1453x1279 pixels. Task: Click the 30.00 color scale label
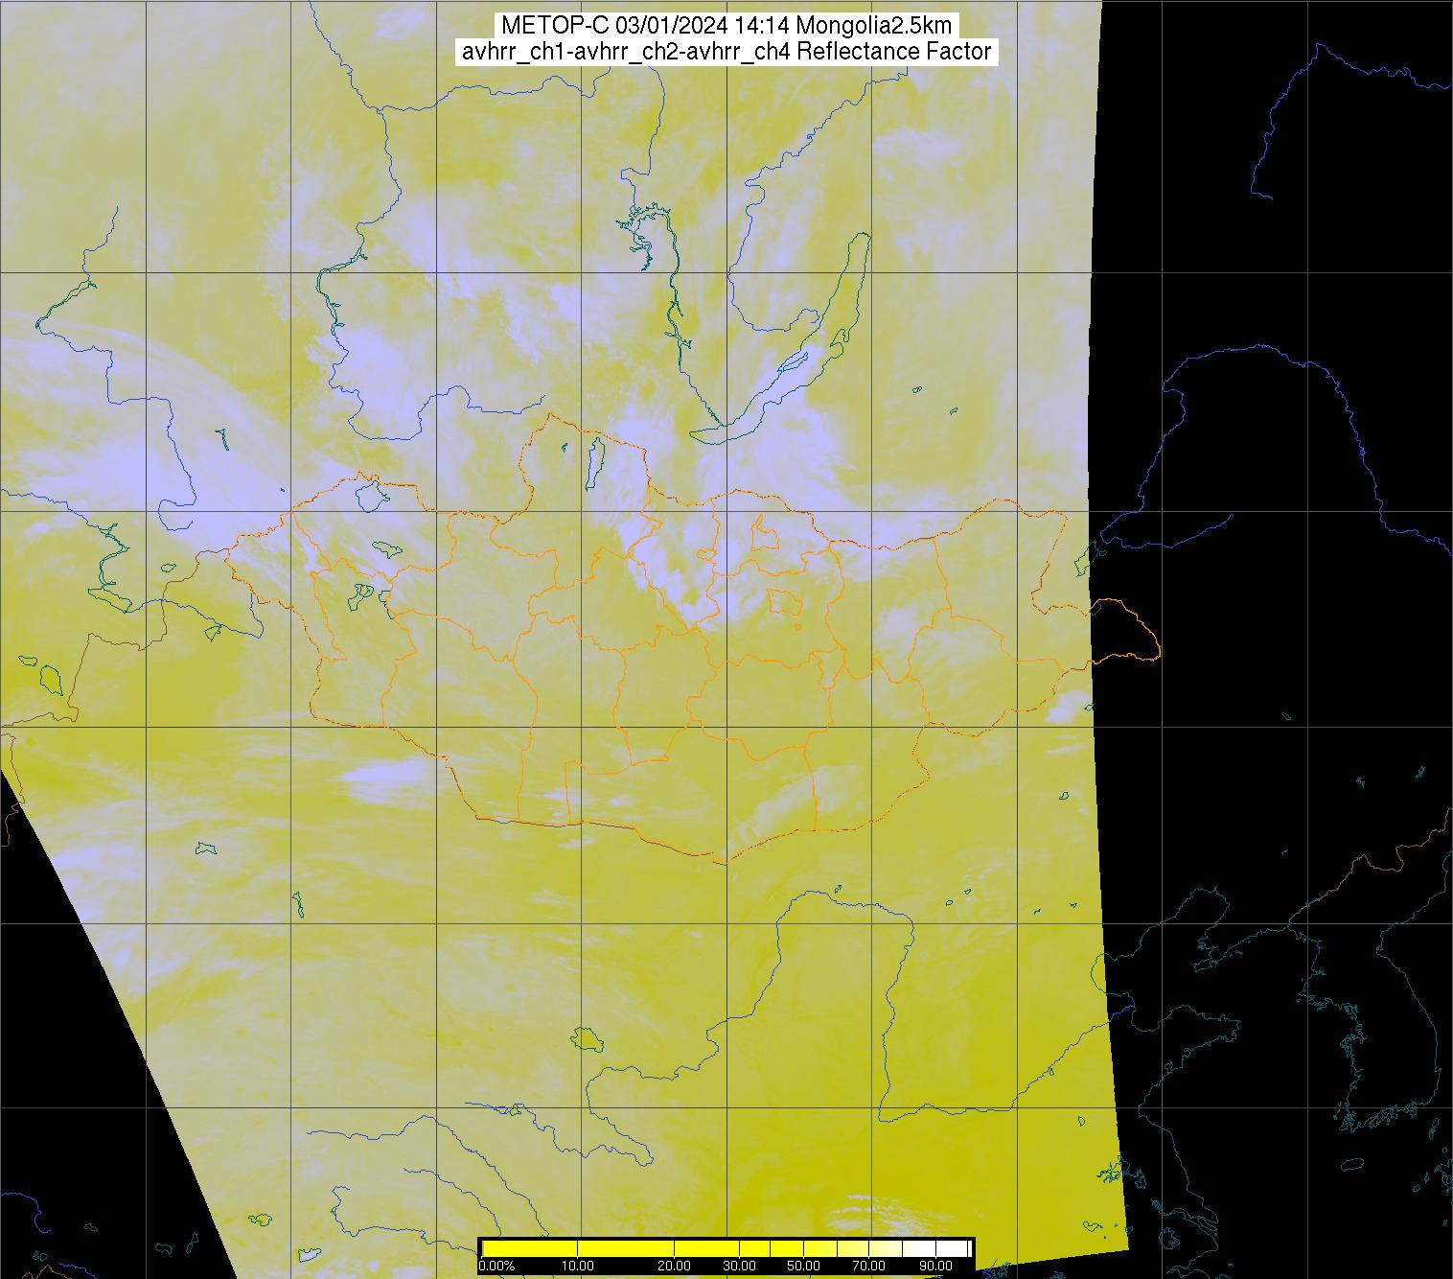738,1266
